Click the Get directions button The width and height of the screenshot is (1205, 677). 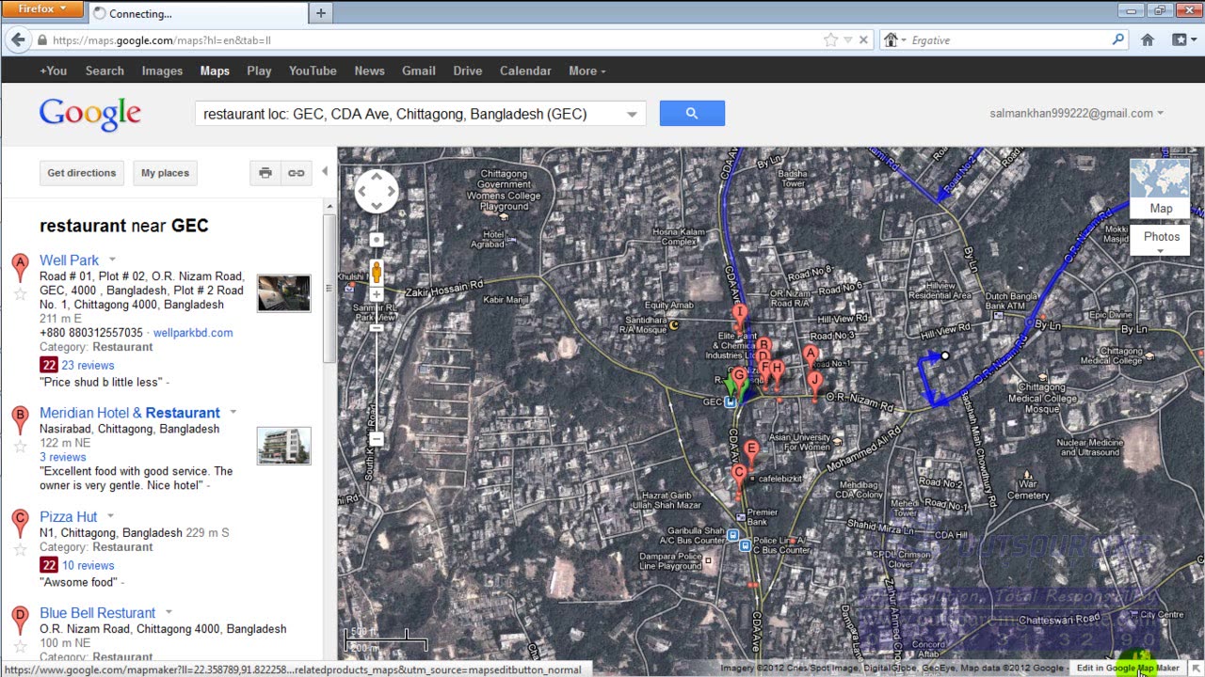pyautogui.click(x=82, y=173)
